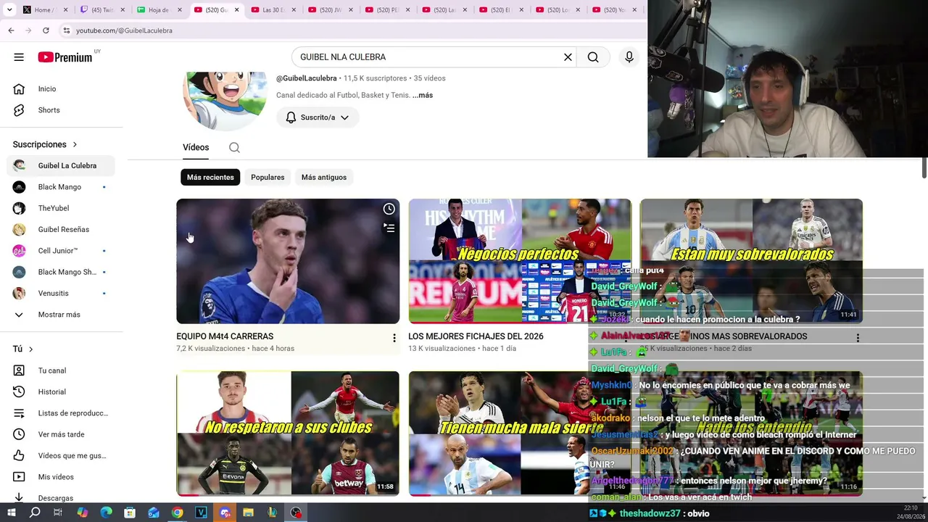Open Chrome's tab search dropdown
928x522 pixels.
coord(9,10)
